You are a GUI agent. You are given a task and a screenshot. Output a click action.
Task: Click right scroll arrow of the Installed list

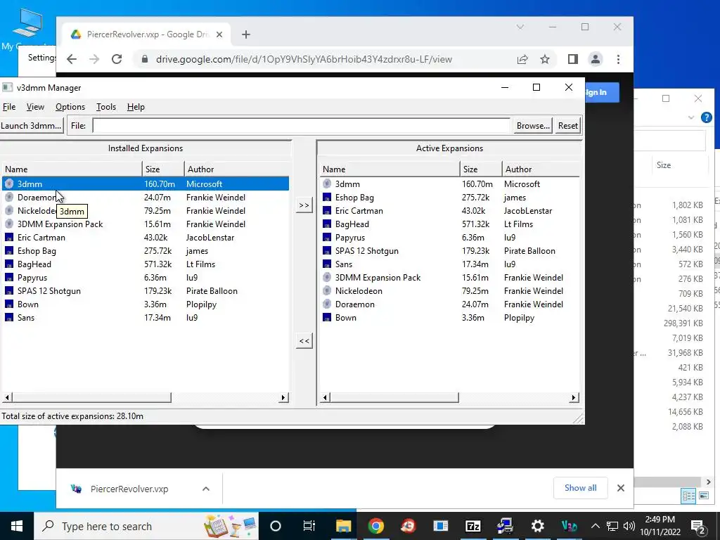coord(283,397)
